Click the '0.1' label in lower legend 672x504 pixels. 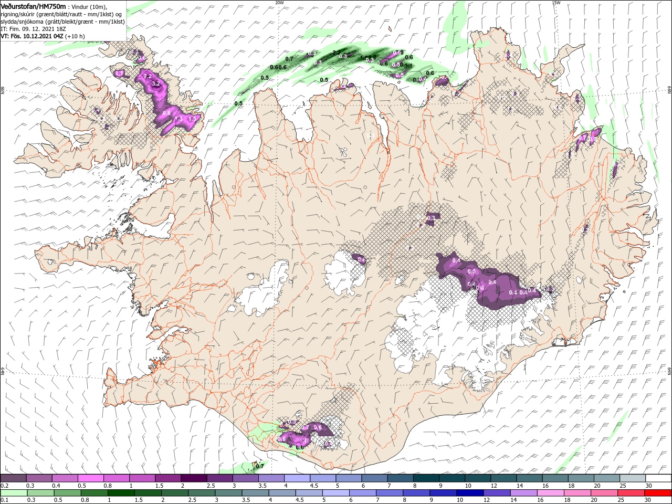4,500
